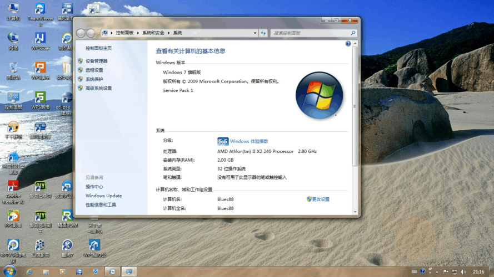Launch WPS文字 from the desktop
Viewport: 494px width, 277px height.
click(41, 41)
